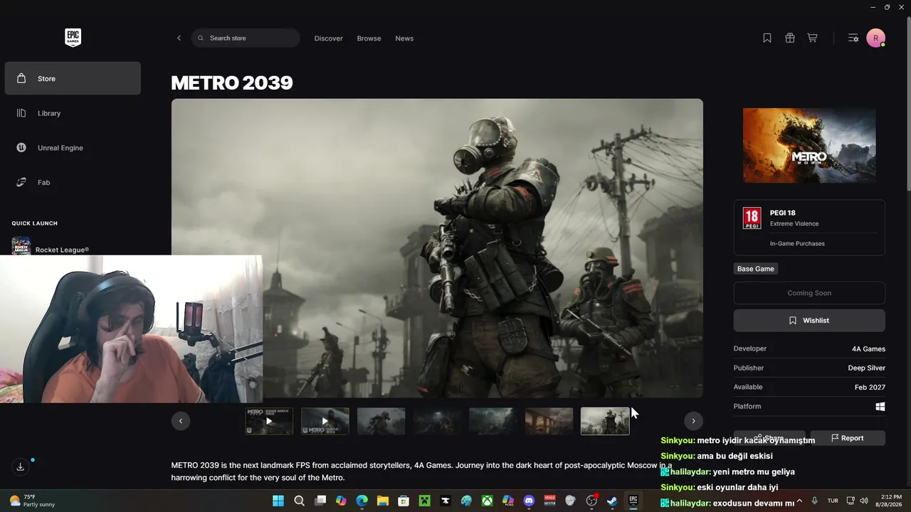Open the user profile avatar
911x512 pixels.
tap(875, 38)
